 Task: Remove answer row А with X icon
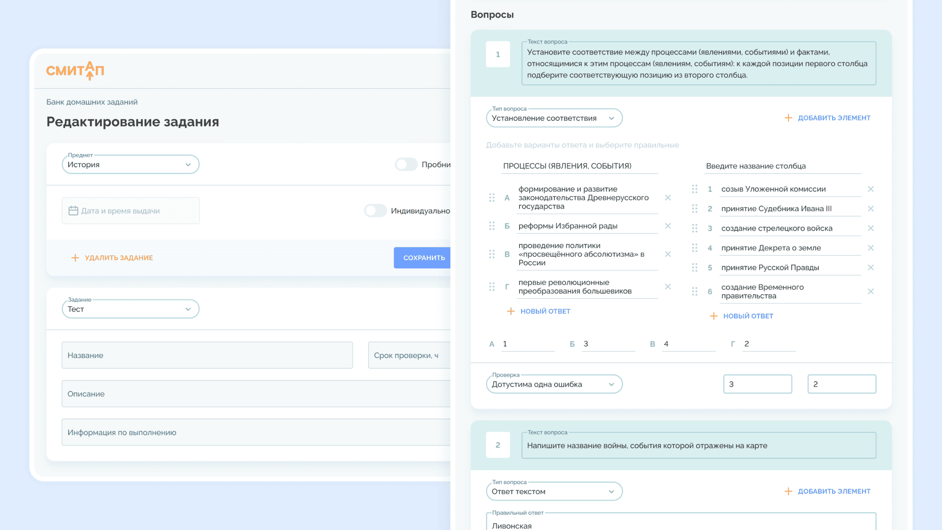[668, 198]
